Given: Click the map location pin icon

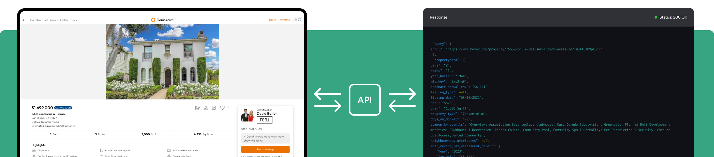Looking at the screenshot, I should click(x=206, y=108).
